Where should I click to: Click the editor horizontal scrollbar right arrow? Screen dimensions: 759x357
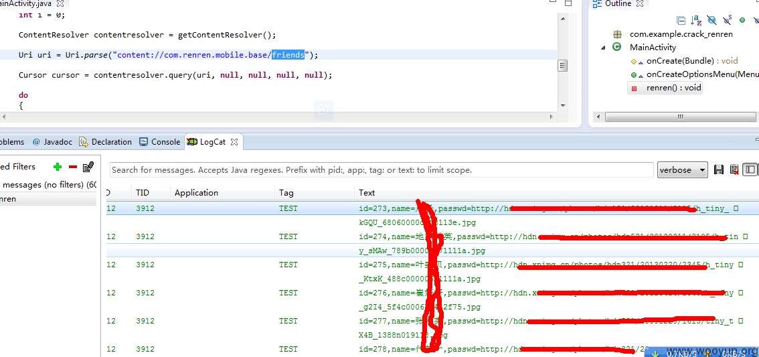(552, 117)
